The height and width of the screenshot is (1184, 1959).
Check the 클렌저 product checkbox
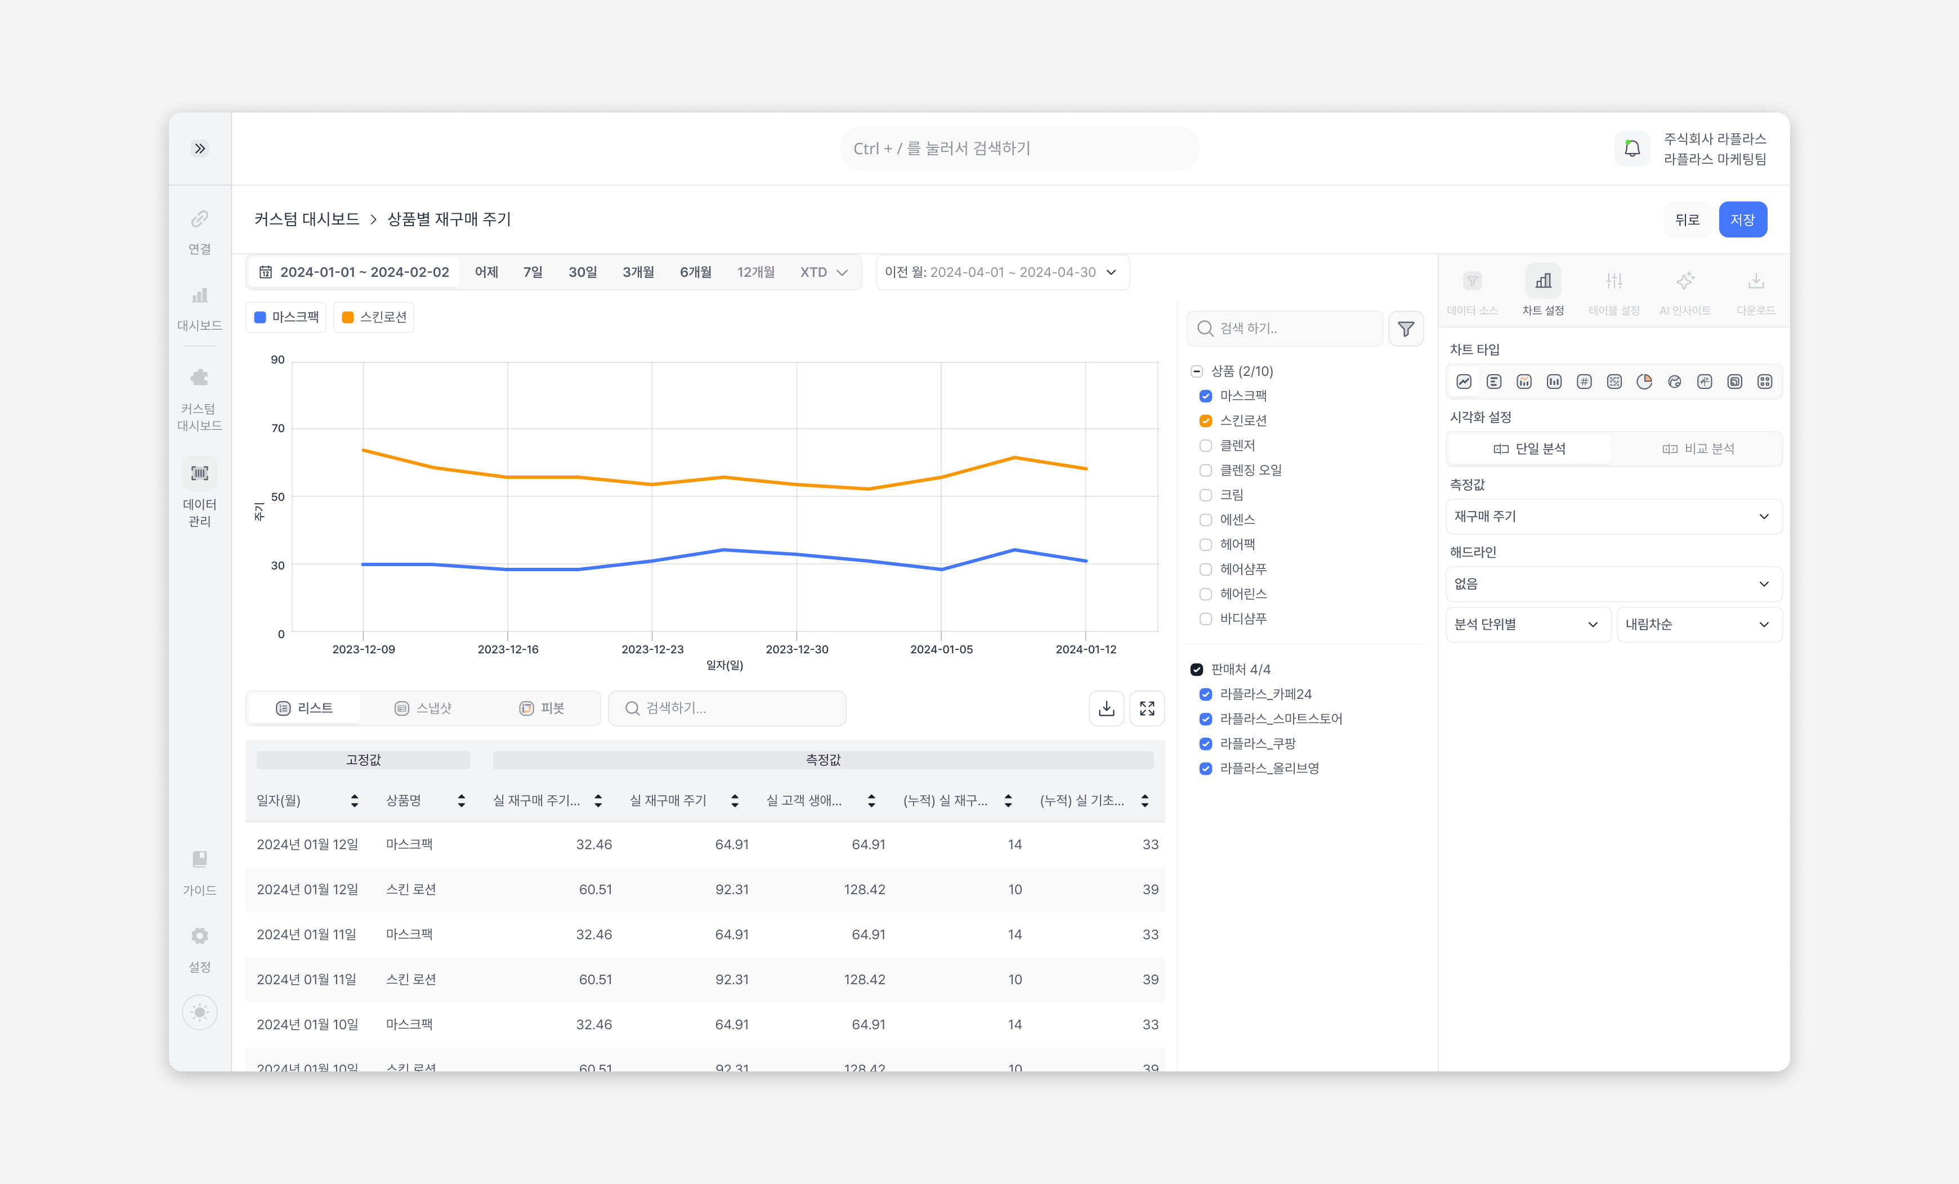pos(1205,446)
